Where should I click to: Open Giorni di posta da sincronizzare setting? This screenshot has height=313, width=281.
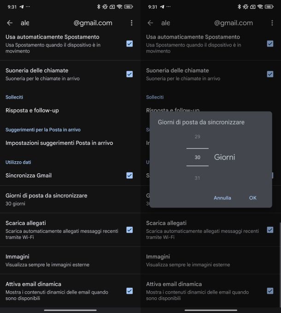(x=46, y=199)
